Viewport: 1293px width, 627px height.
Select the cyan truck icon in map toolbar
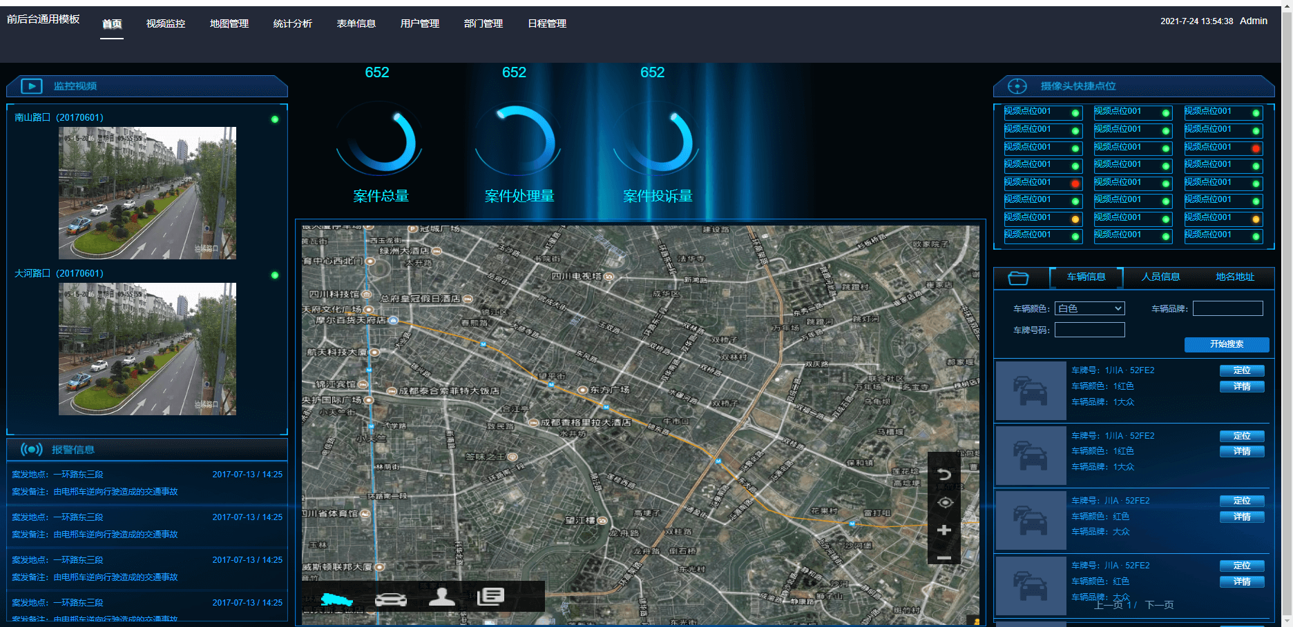pos(336,599)
